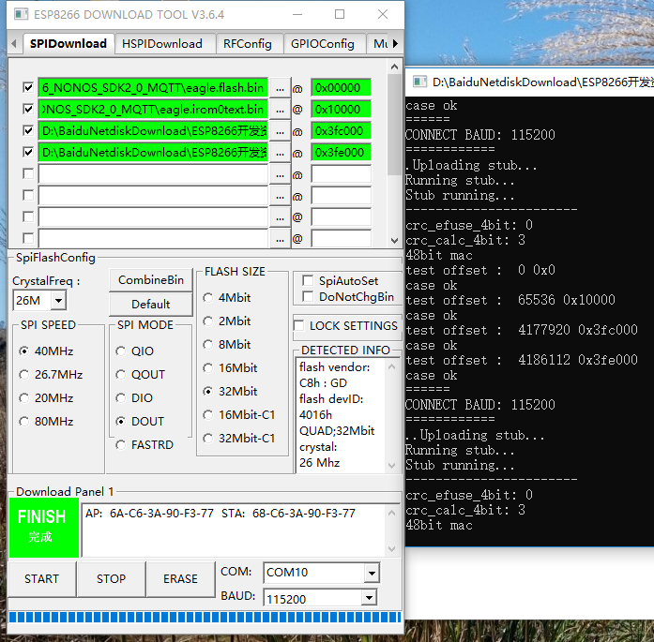
Task: Set flash size to 2Mbit
Action: [x=207, y=321]
